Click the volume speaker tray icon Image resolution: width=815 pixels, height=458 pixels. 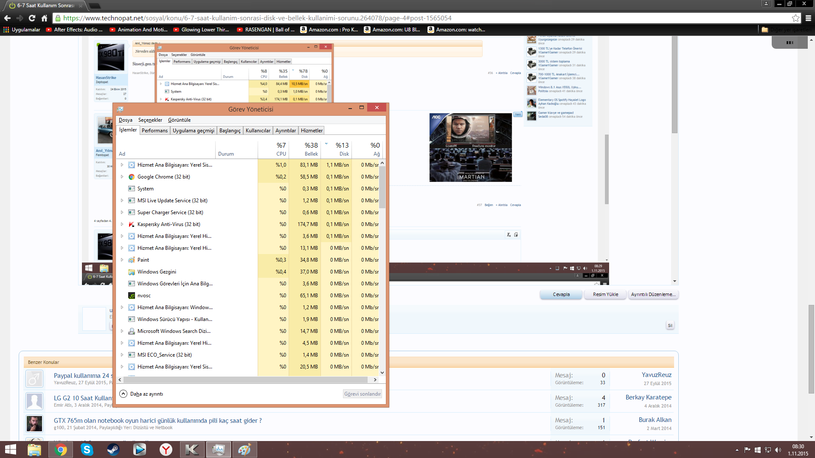(778, 450)
